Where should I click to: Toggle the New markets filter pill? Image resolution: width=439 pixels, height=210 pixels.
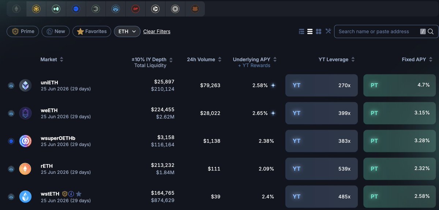tap(56, 31)
